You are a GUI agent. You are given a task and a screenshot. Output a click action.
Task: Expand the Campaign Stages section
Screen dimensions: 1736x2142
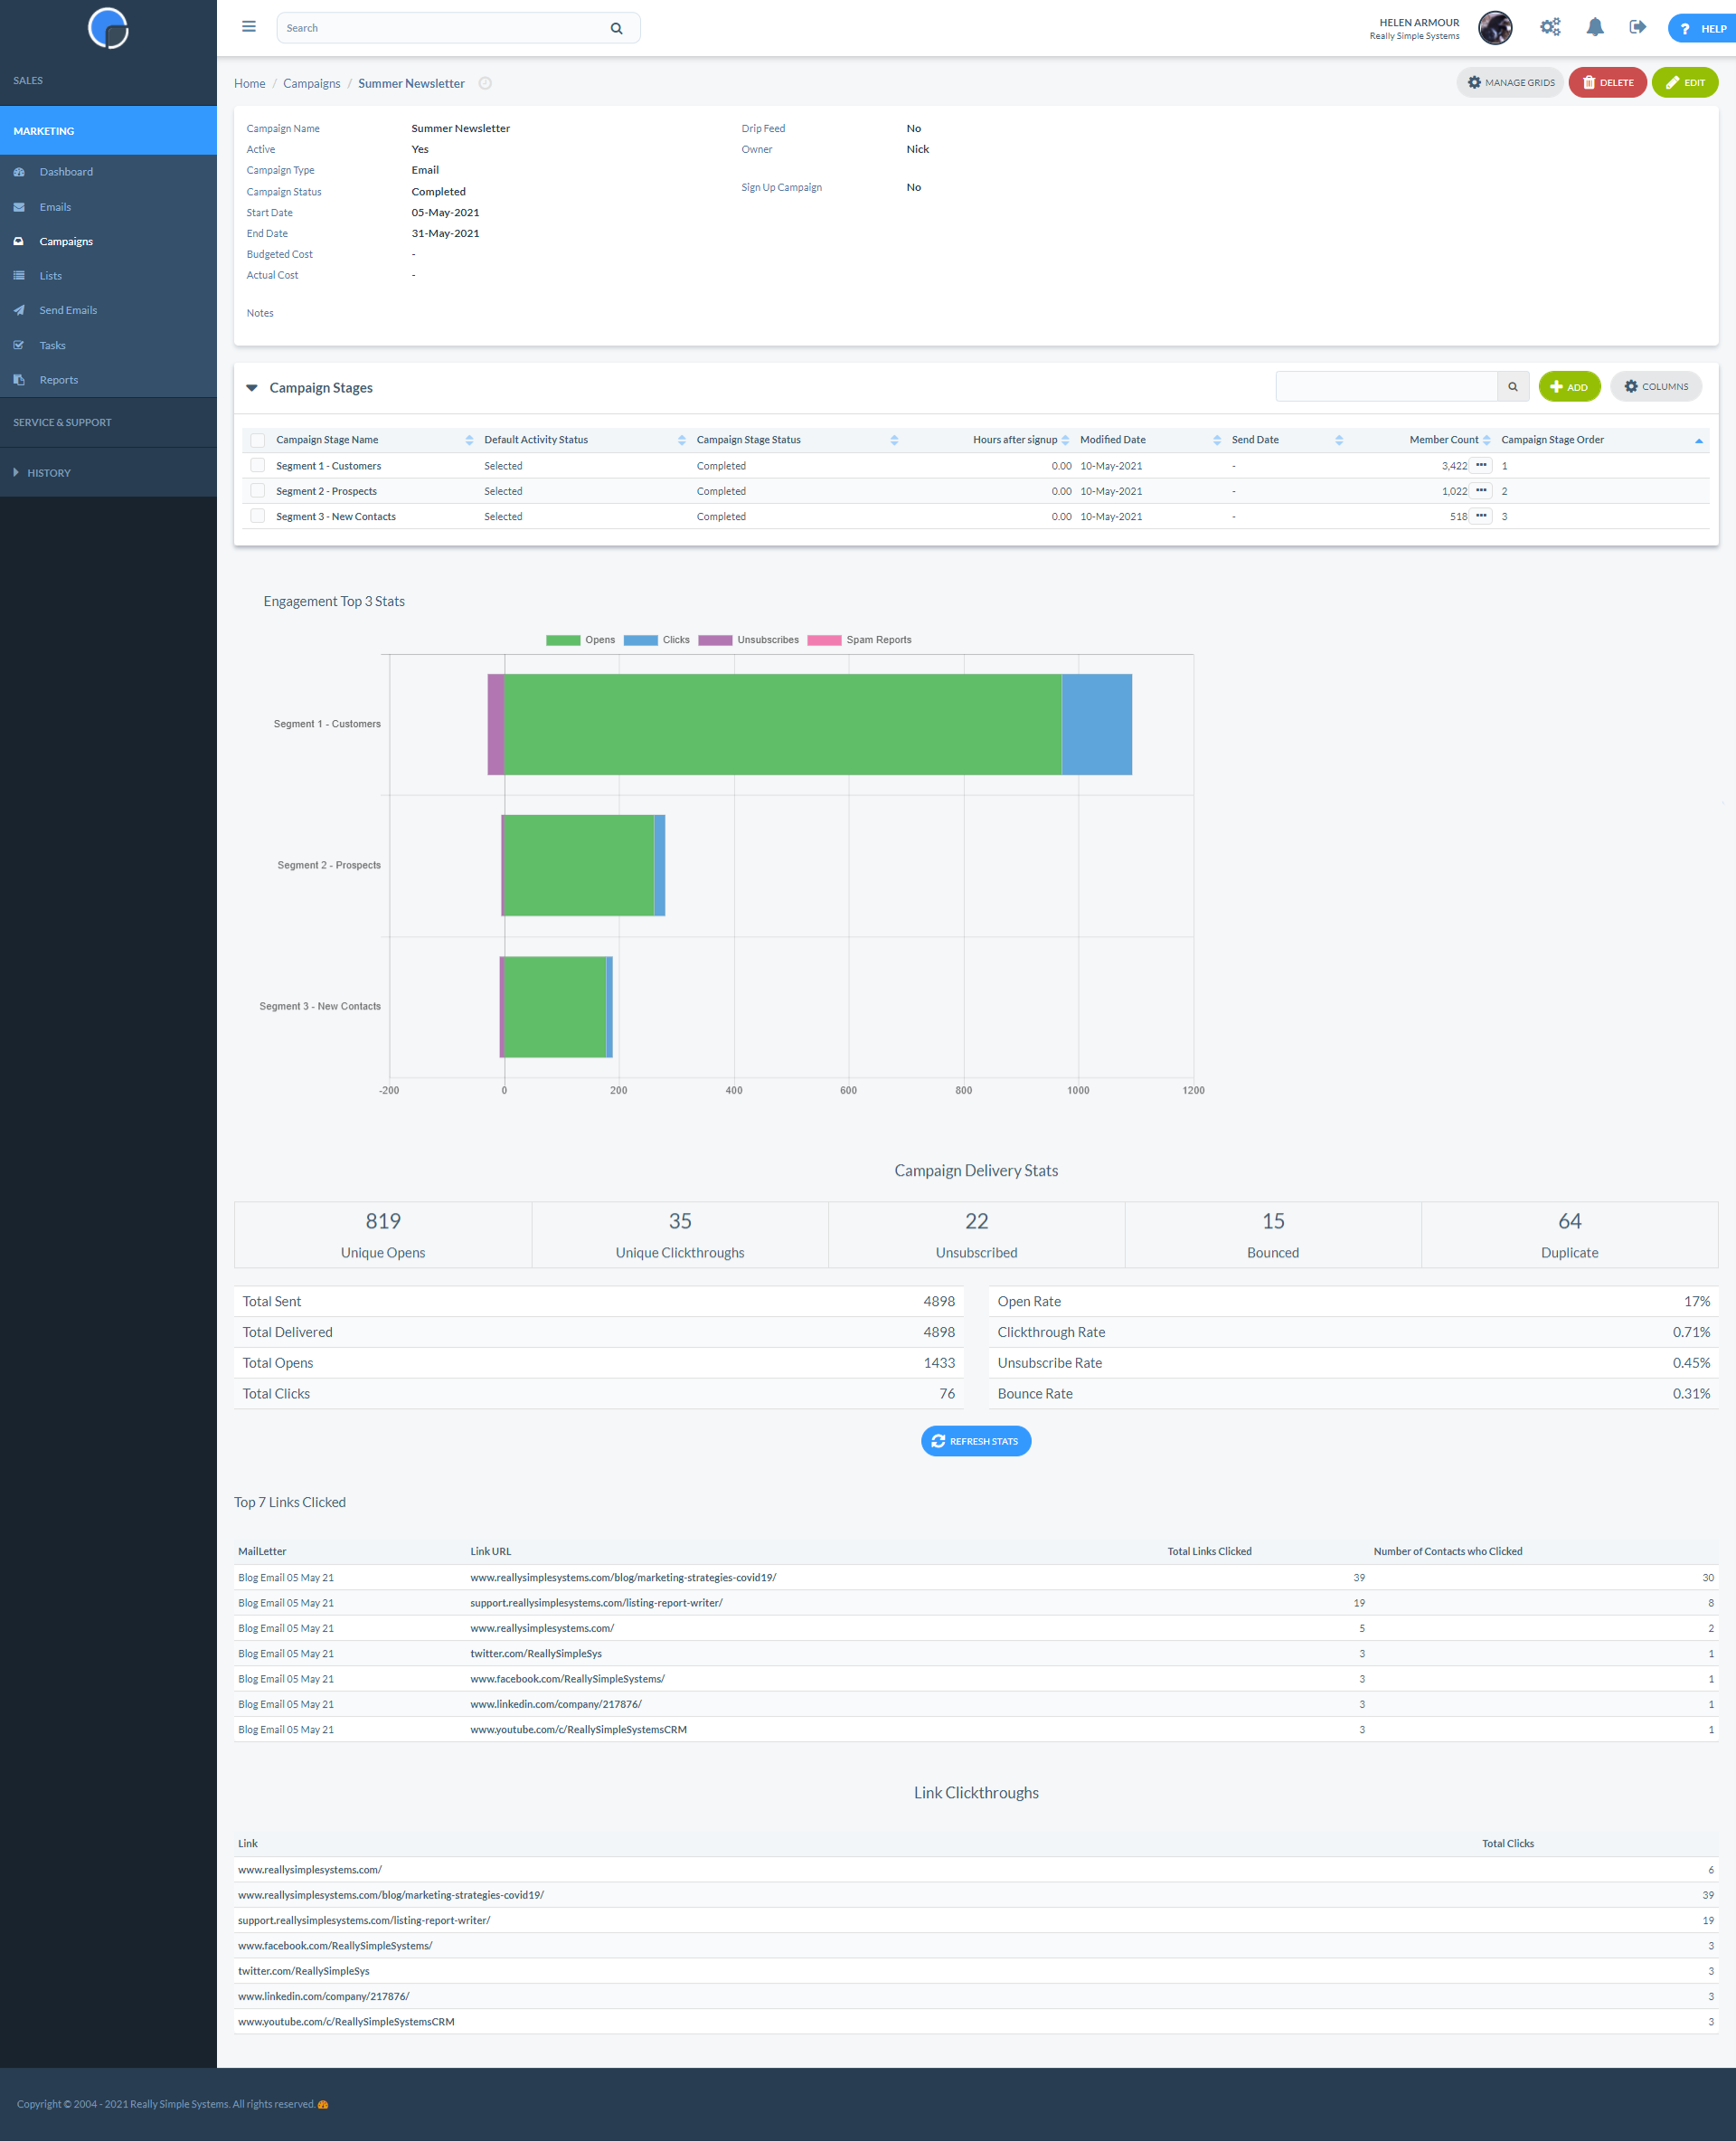pyautogui.click(x=257, y=388)
